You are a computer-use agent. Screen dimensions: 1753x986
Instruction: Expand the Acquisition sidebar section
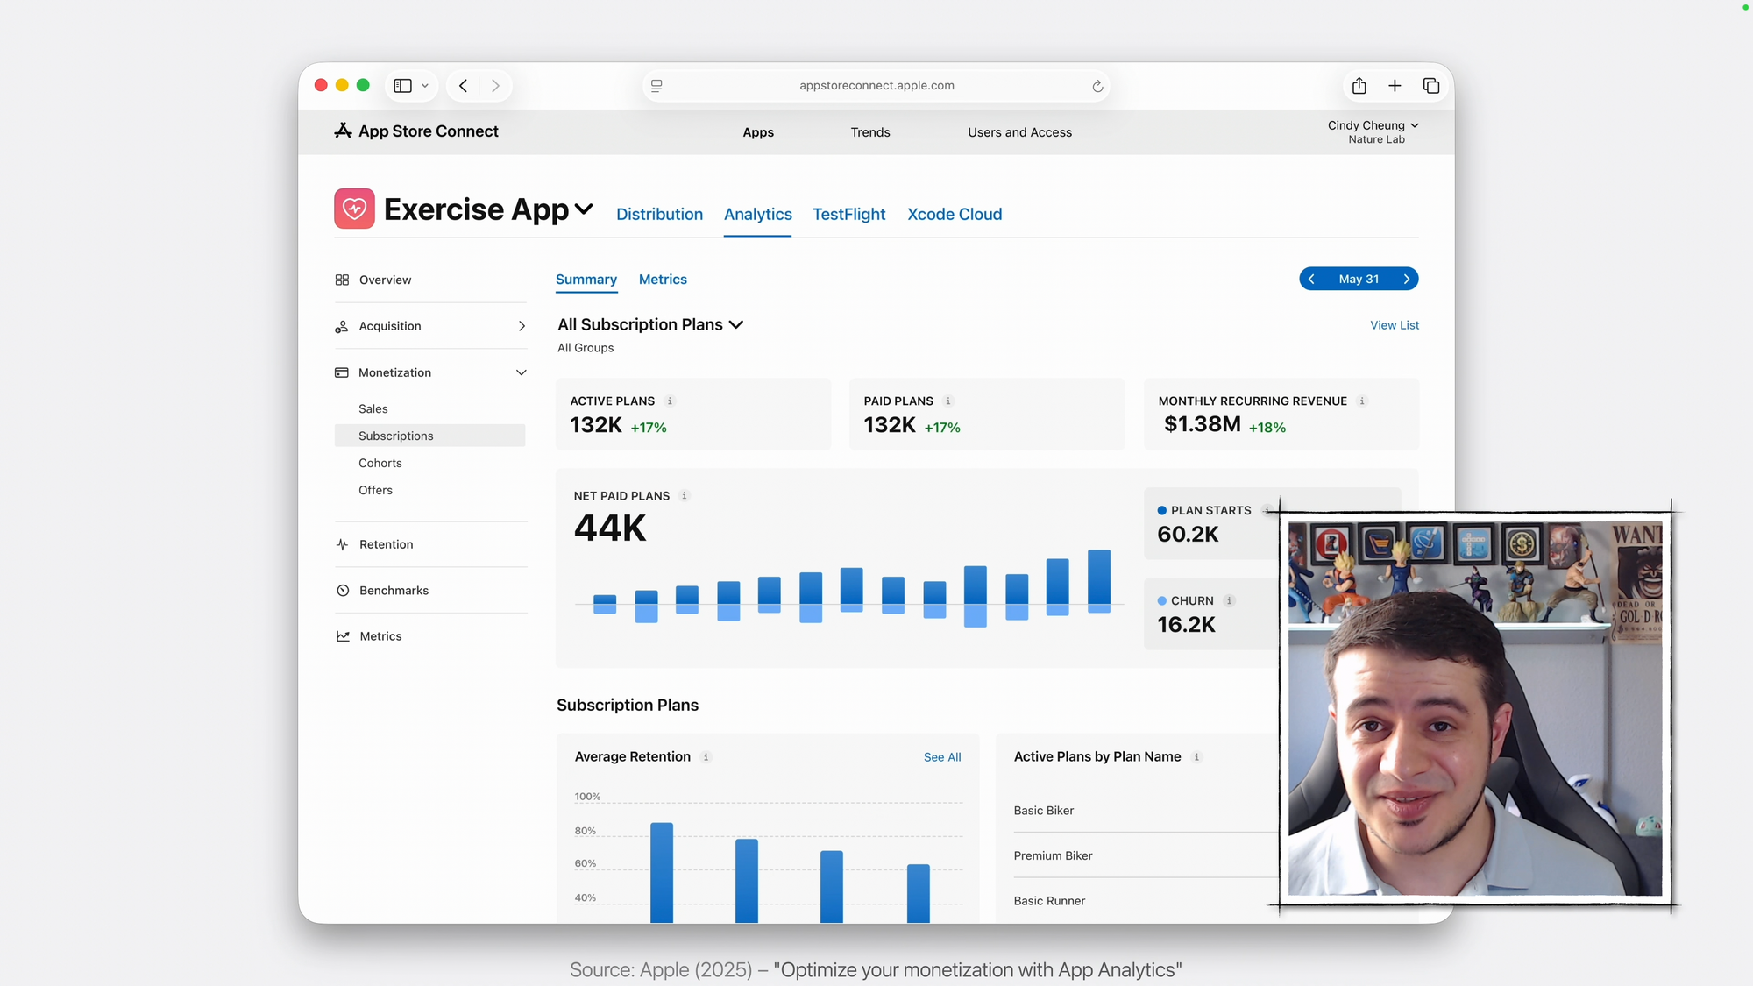click(522, 326)
